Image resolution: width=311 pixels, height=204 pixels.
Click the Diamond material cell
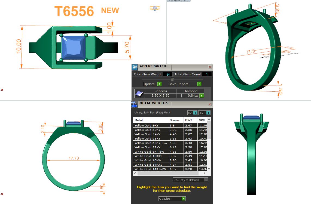(190, 91)
